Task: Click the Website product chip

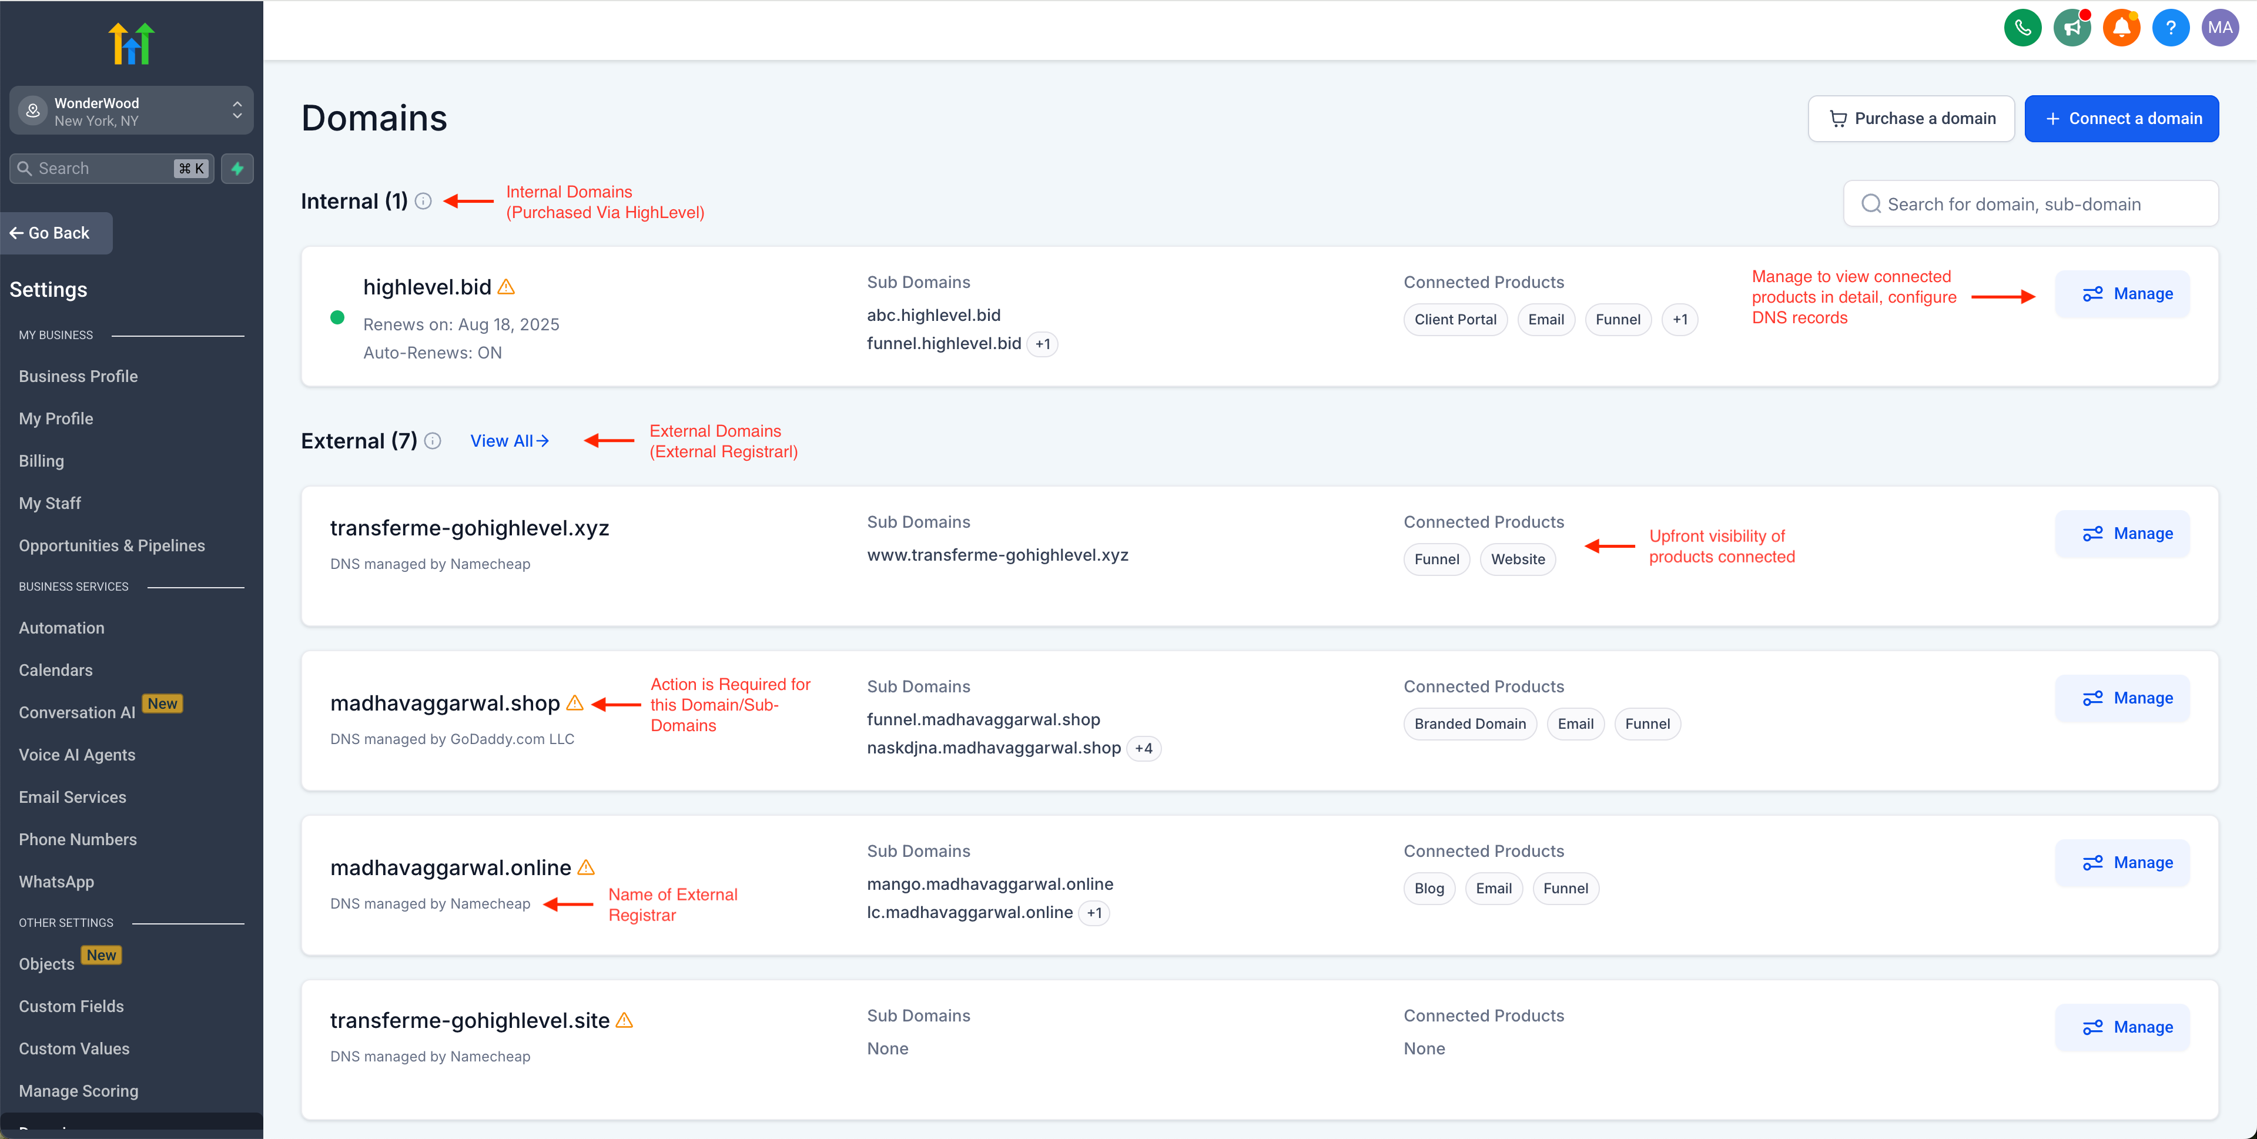Action: coord(1518,559)
